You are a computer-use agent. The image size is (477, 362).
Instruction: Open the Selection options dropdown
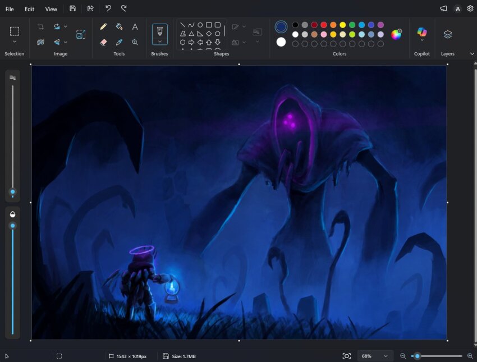[x=14, y=42]
